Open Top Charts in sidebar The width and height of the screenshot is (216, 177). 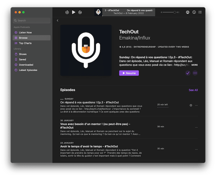[x=31, y=43]
